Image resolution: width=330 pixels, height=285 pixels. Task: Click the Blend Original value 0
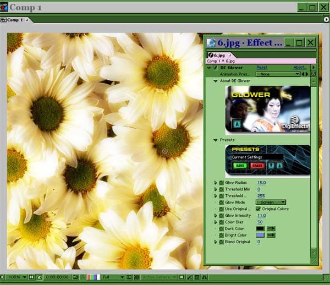(x=258, y=242)
